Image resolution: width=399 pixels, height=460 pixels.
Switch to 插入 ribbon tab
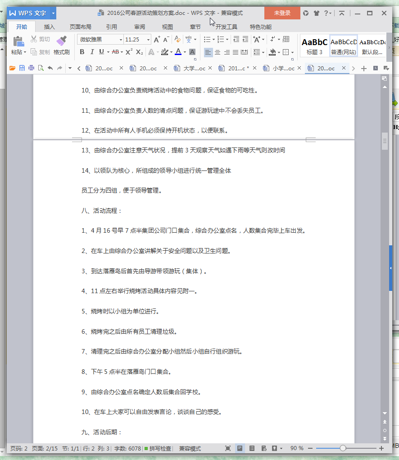(49, 27)
